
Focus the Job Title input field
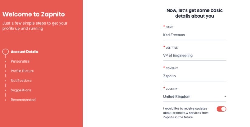coord(194,56)
